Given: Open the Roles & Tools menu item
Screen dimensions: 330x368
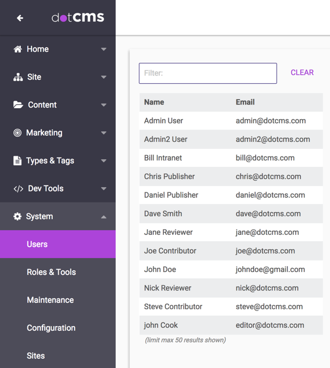Looking at the screenshot, I should (x=51, y=272).
